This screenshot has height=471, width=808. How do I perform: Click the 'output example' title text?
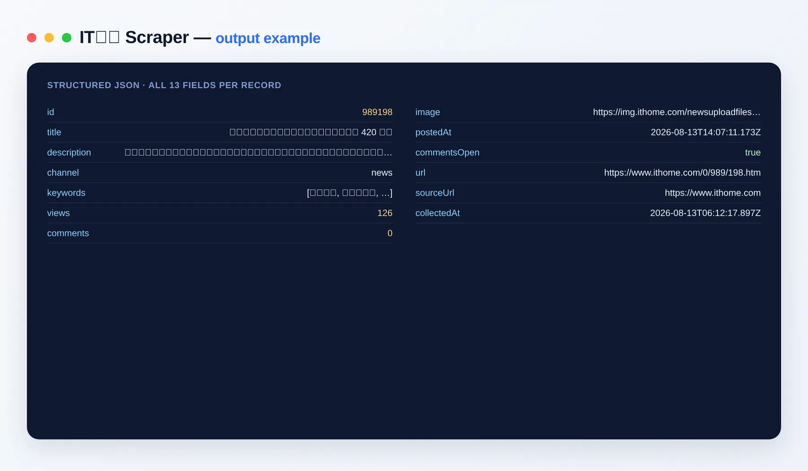[268, 39]
